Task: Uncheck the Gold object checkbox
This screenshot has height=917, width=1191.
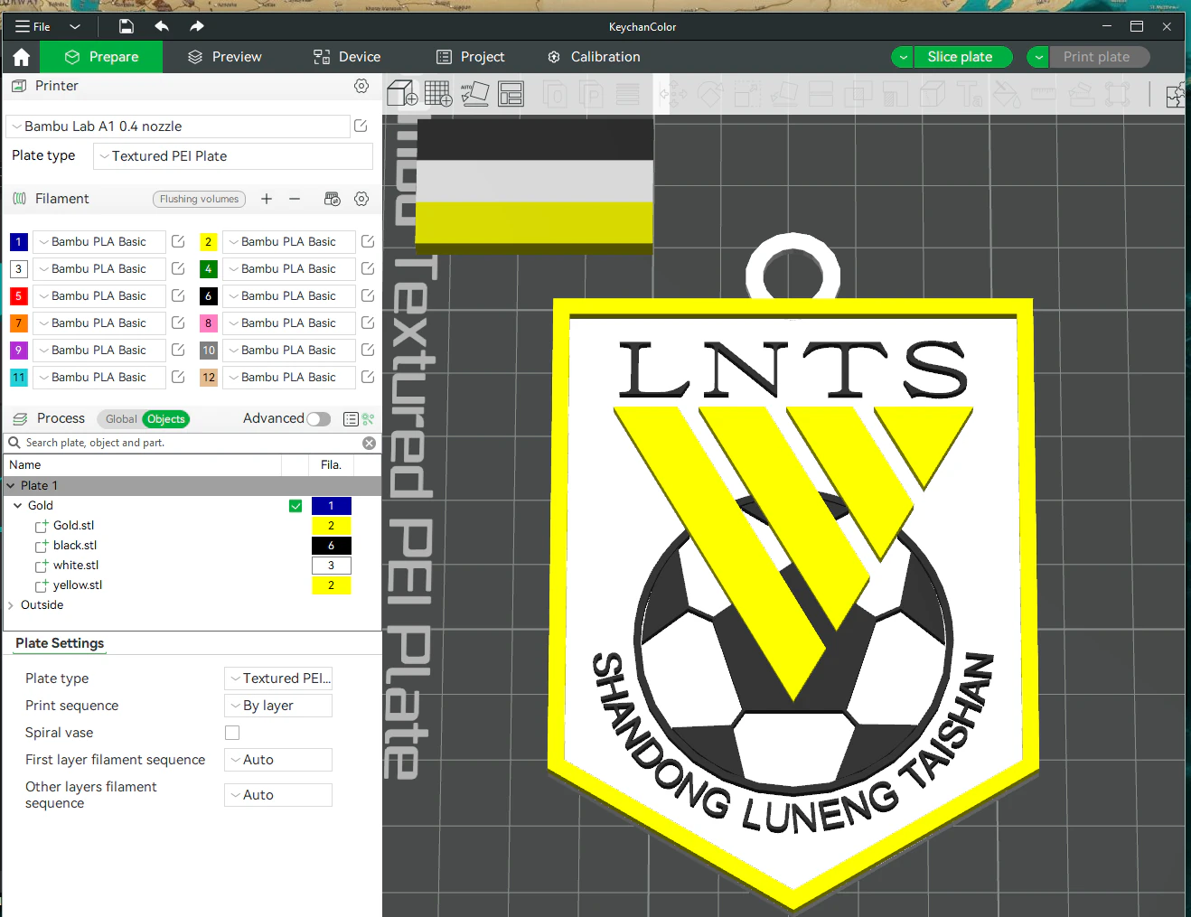Action: click(x=295, y=505)
